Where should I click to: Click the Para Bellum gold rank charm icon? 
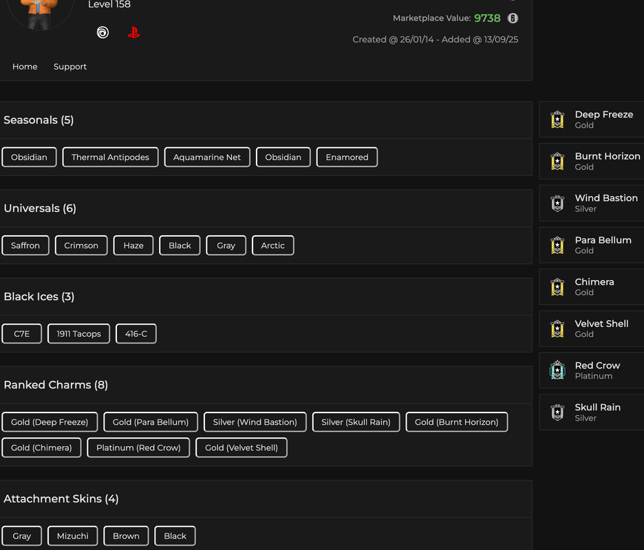pyautogui.click(x=557, y=245)
